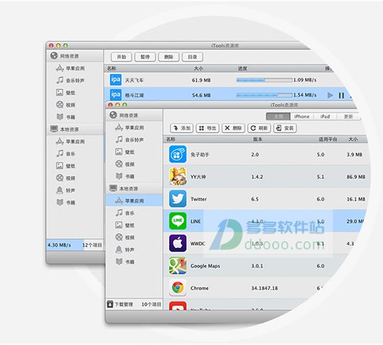The width and height of the screenshot is (383, 345).
Task: Resume the 格斗江湖 download with play button
Action: [330, 95]
